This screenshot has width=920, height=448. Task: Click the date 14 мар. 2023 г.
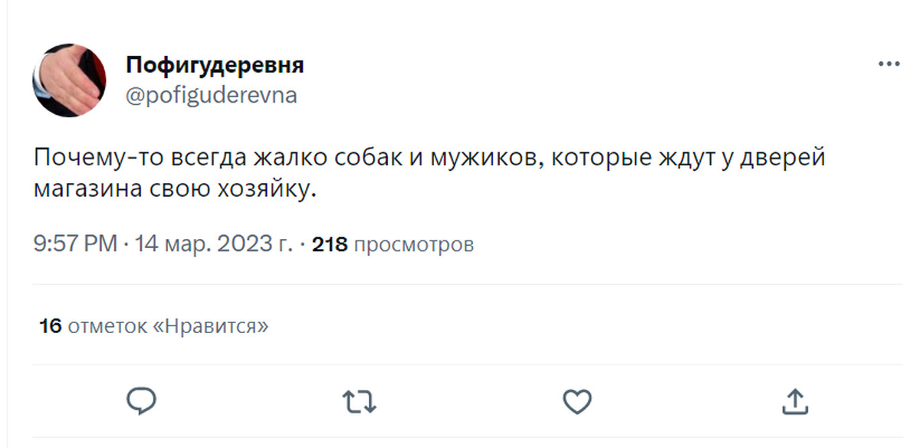click(214, 244)
